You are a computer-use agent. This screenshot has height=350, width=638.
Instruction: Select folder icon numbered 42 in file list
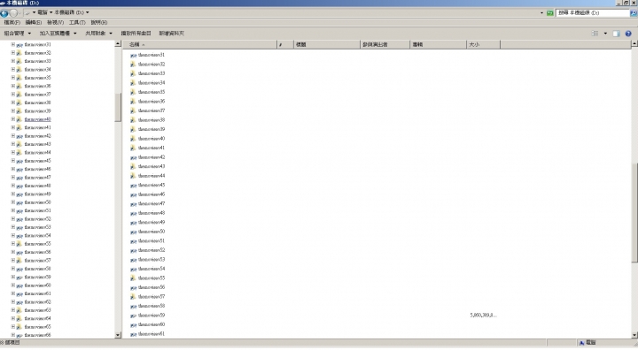pyautogui.click(x=133, y=157)
